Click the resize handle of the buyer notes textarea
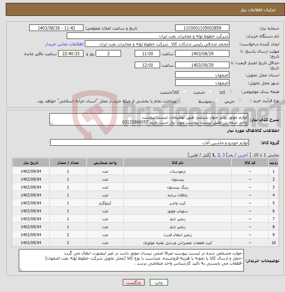The height and width of the screenshot is (292, 285). (21, 269)
